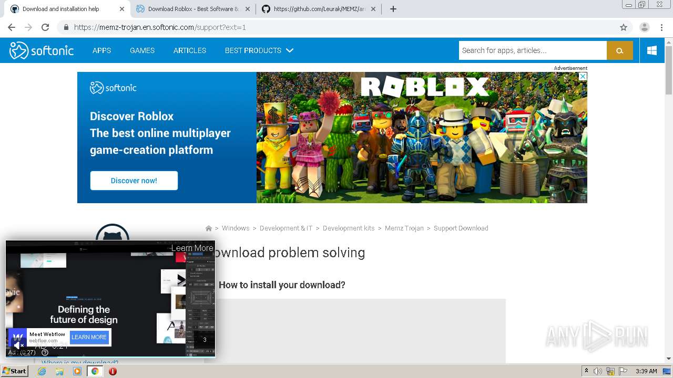
Task: Open the Opera taskbar icon
Action: coord(113,371)
